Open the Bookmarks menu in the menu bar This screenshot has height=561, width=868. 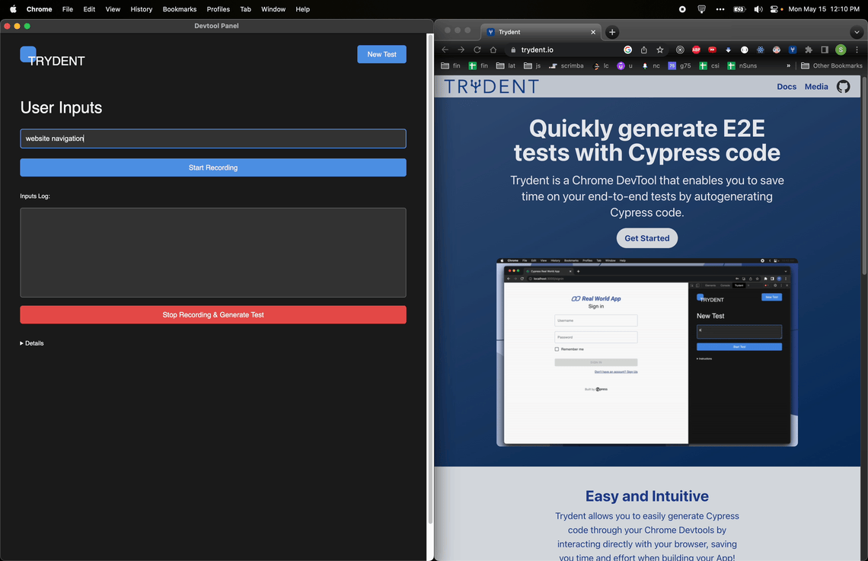[179, 9]
